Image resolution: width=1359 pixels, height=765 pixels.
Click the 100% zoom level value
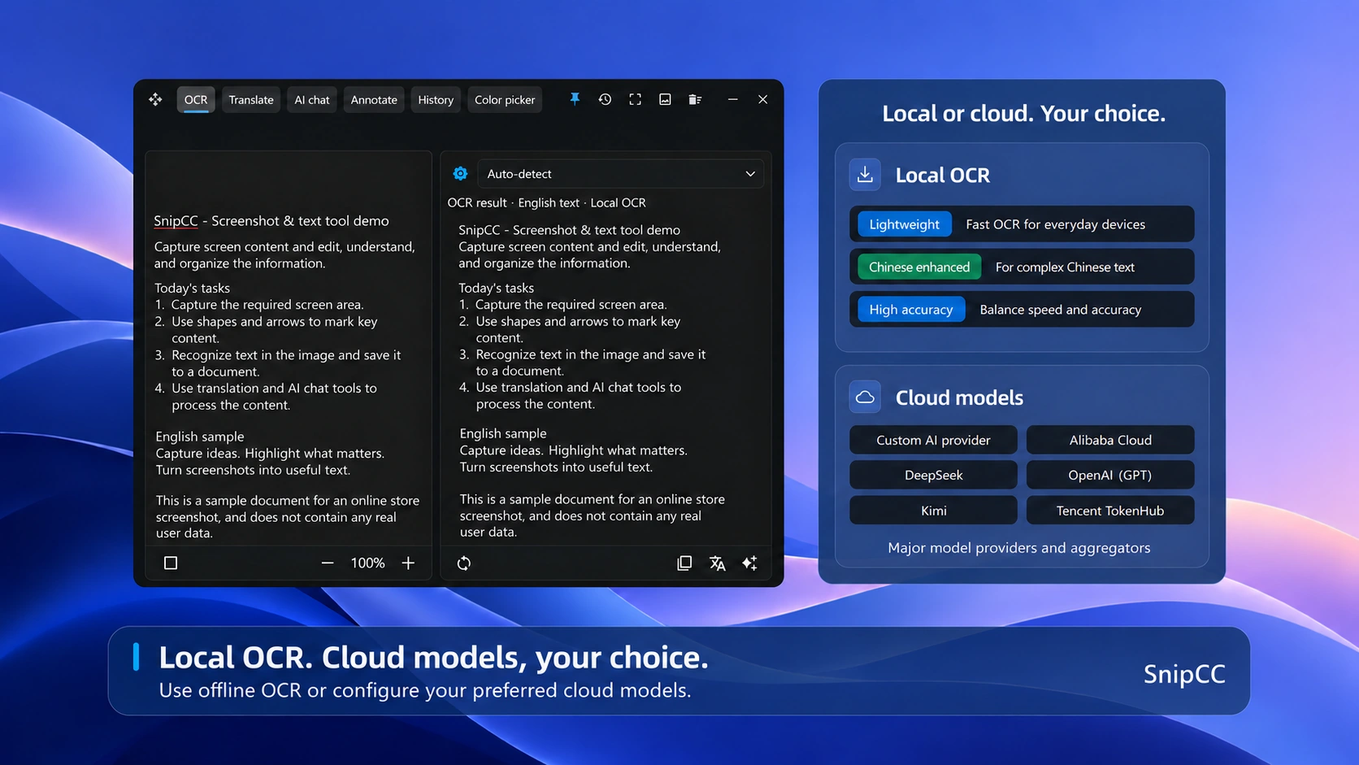(x=367, y=563)
